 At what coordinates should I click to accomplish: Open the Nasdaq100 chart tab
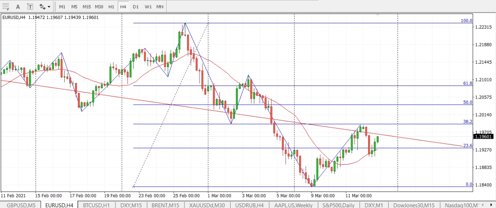click(x=462, y=205)
